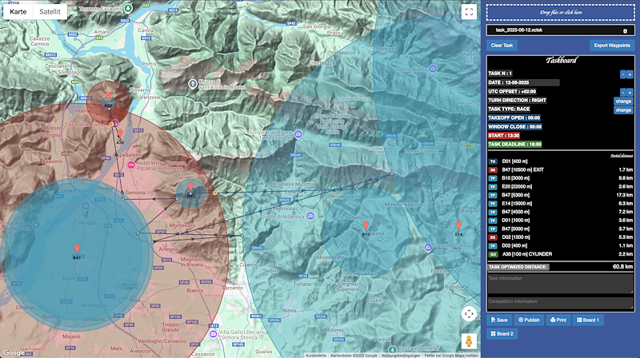The width and height of the screenshot is (640, 358).
Task: Save the task
Action: pyautogui.click(x=499, y=320)
